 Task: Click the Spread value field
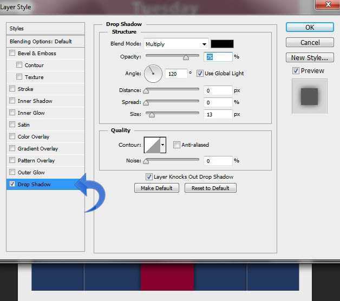(x=218, y=102)
